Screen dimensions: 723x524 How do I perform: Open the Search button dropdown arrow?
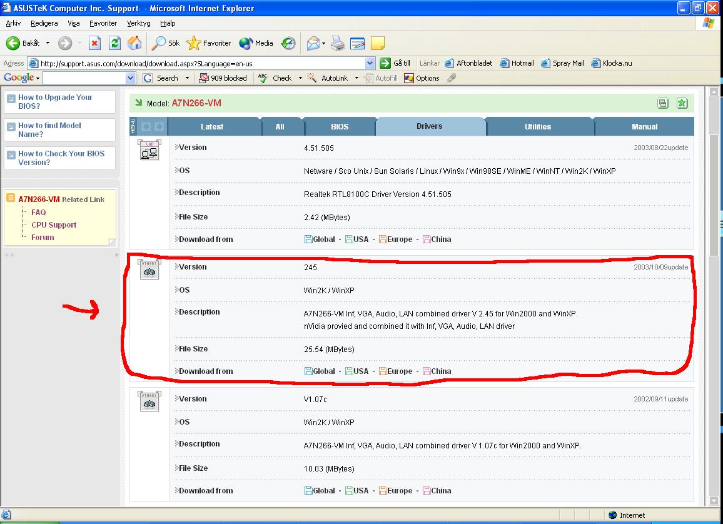(x=187, y=78)
